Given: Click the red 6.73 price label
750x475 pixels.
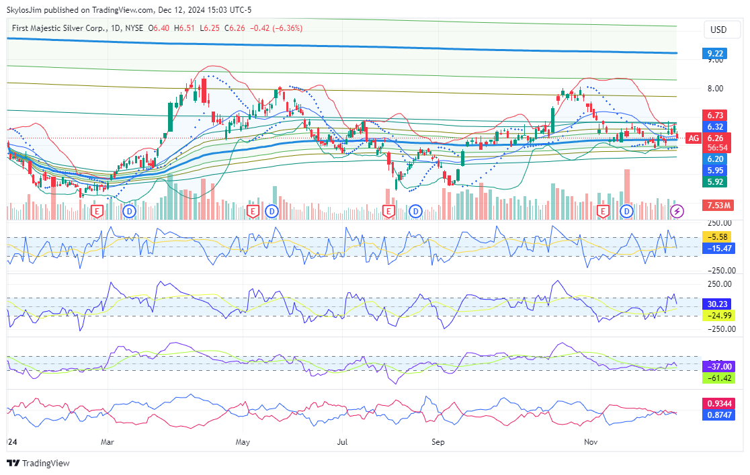Looking at the screenshot, I should click(715, 116).
